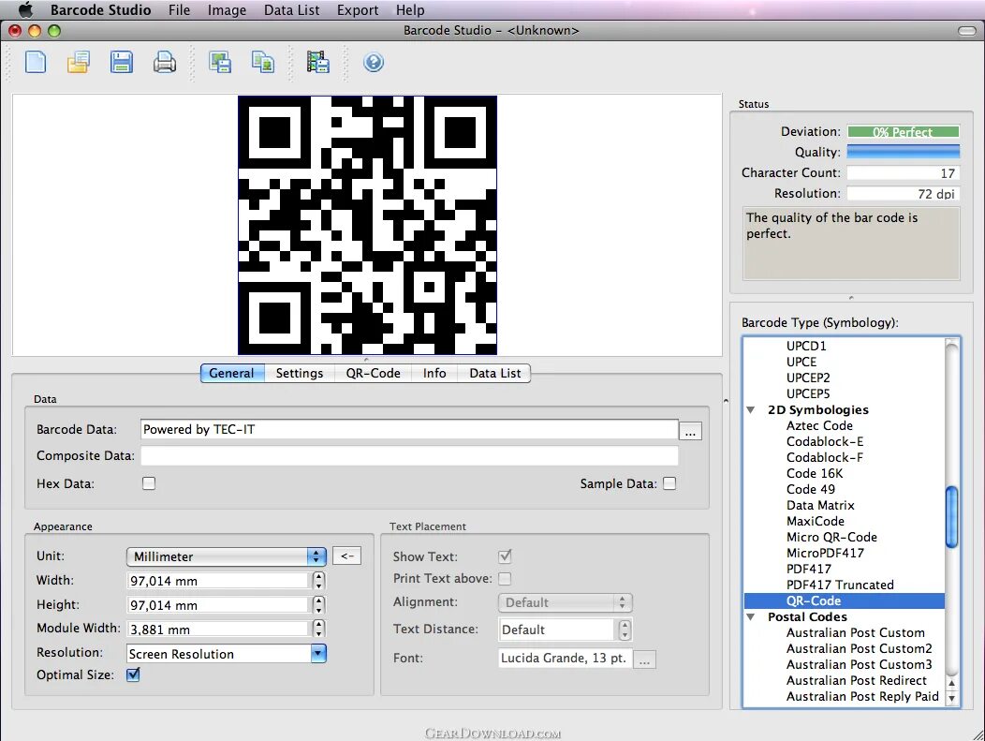Open the font selection dialog

coord(644,659)
